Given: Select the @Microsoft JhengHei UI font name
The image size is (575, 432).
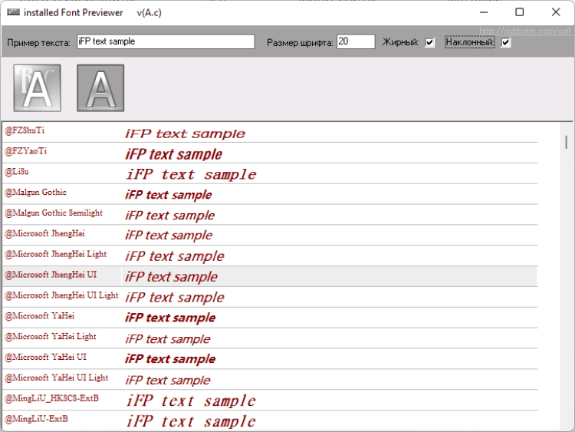Looking at the screenshot, I should pyautogui.click(x=51, y=275).
